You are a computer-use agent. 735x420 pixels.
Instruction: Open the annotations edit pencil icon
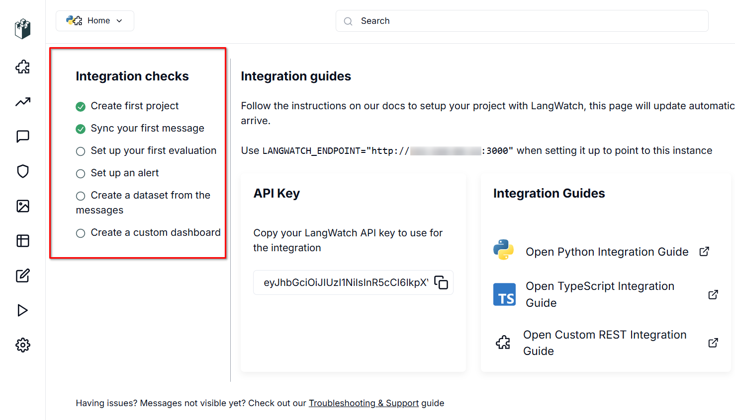pos(23,276)
